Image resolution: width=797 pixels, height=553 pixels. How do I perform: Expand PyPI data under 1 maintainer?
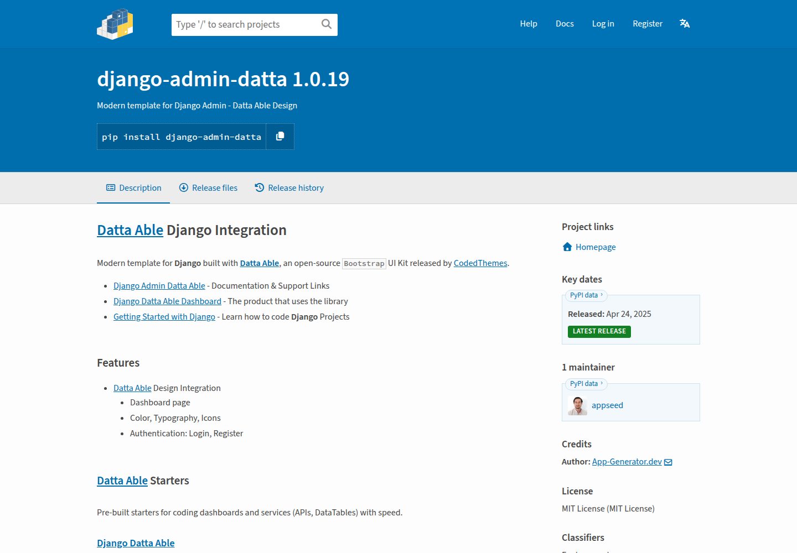[x=586, y=384]
